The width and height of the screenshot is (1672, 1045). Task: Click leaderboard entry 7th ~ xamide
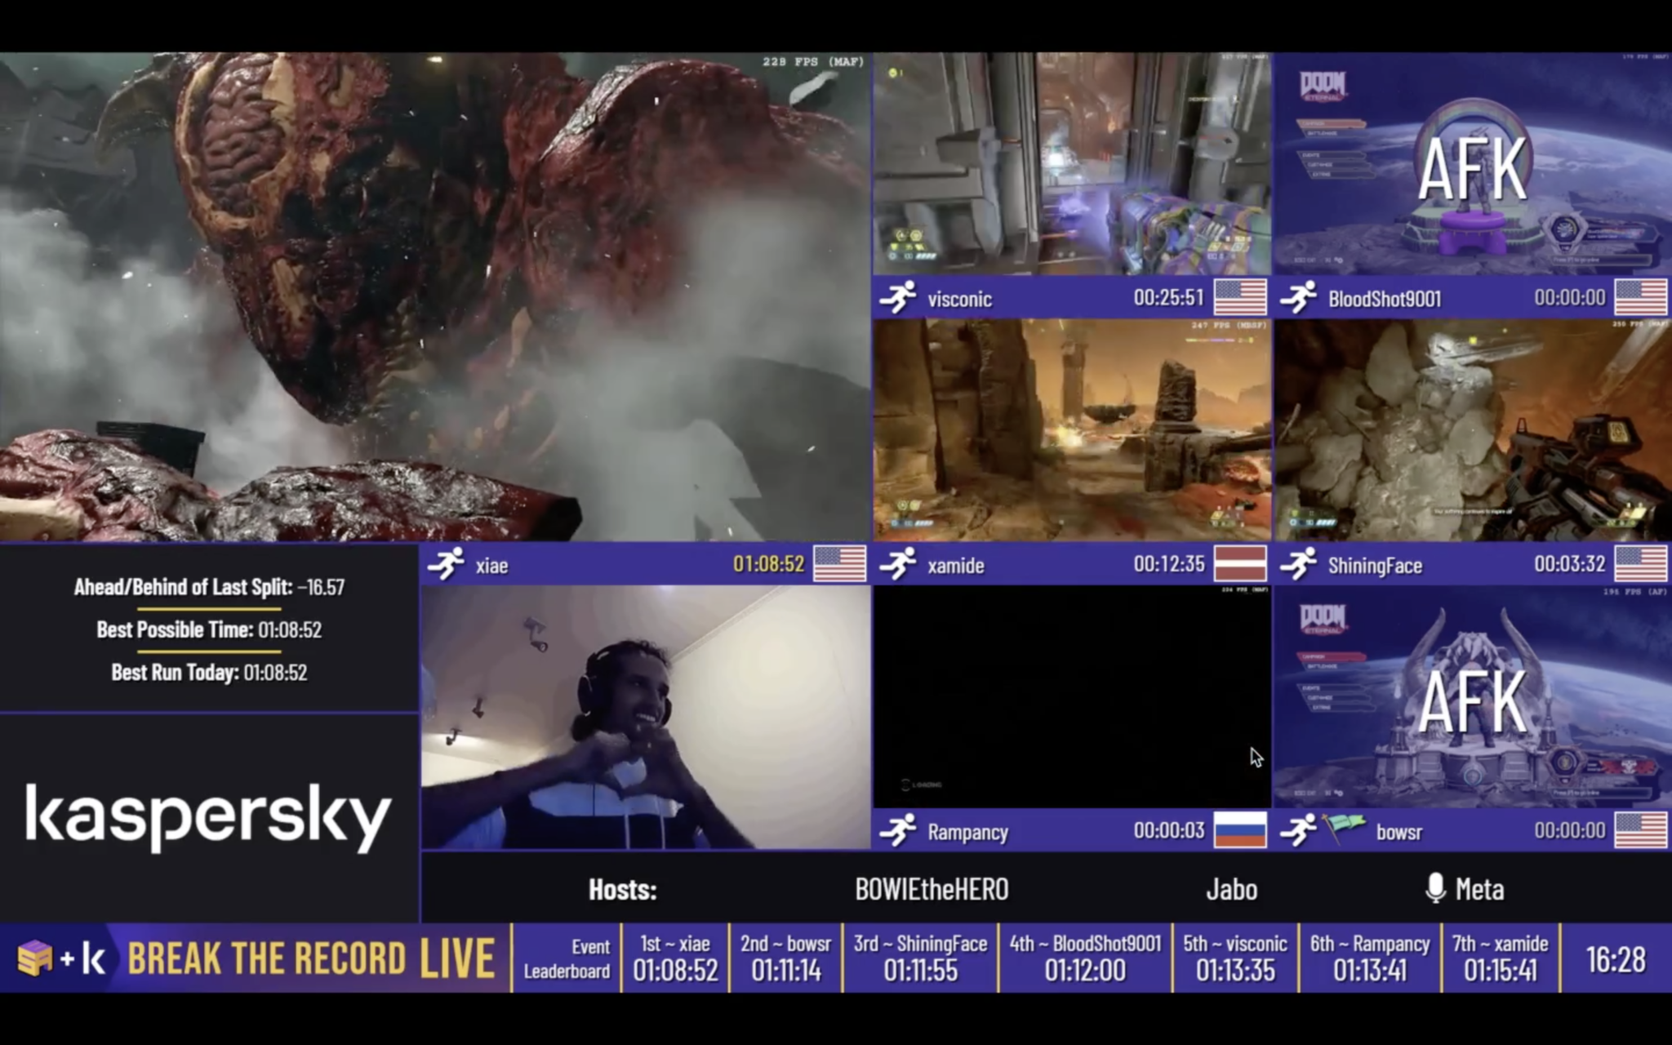coord(1500,958)
